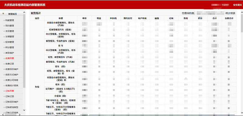243x116 pixels.
Task: Click the sidebar vertical scrollbar thumb
Action: point(24,51)
